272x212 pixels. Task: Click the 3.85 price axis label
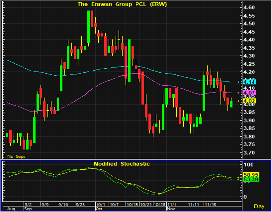(249, 128)
